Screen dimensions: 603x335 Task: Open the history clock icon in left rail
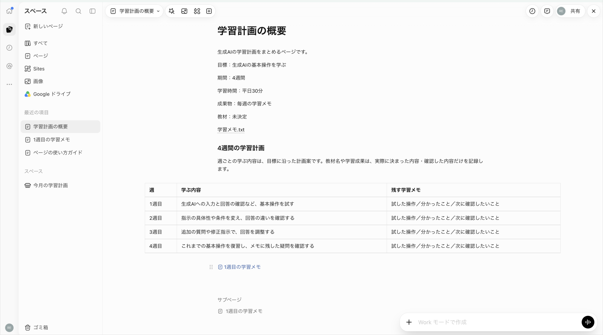click(9, 48)
